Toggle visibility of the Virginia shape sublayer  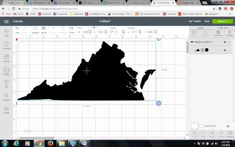coord(225,50)
